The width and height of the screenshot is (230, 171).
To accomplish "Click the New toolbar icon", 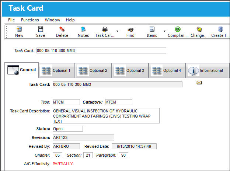I will pos(19,29).
